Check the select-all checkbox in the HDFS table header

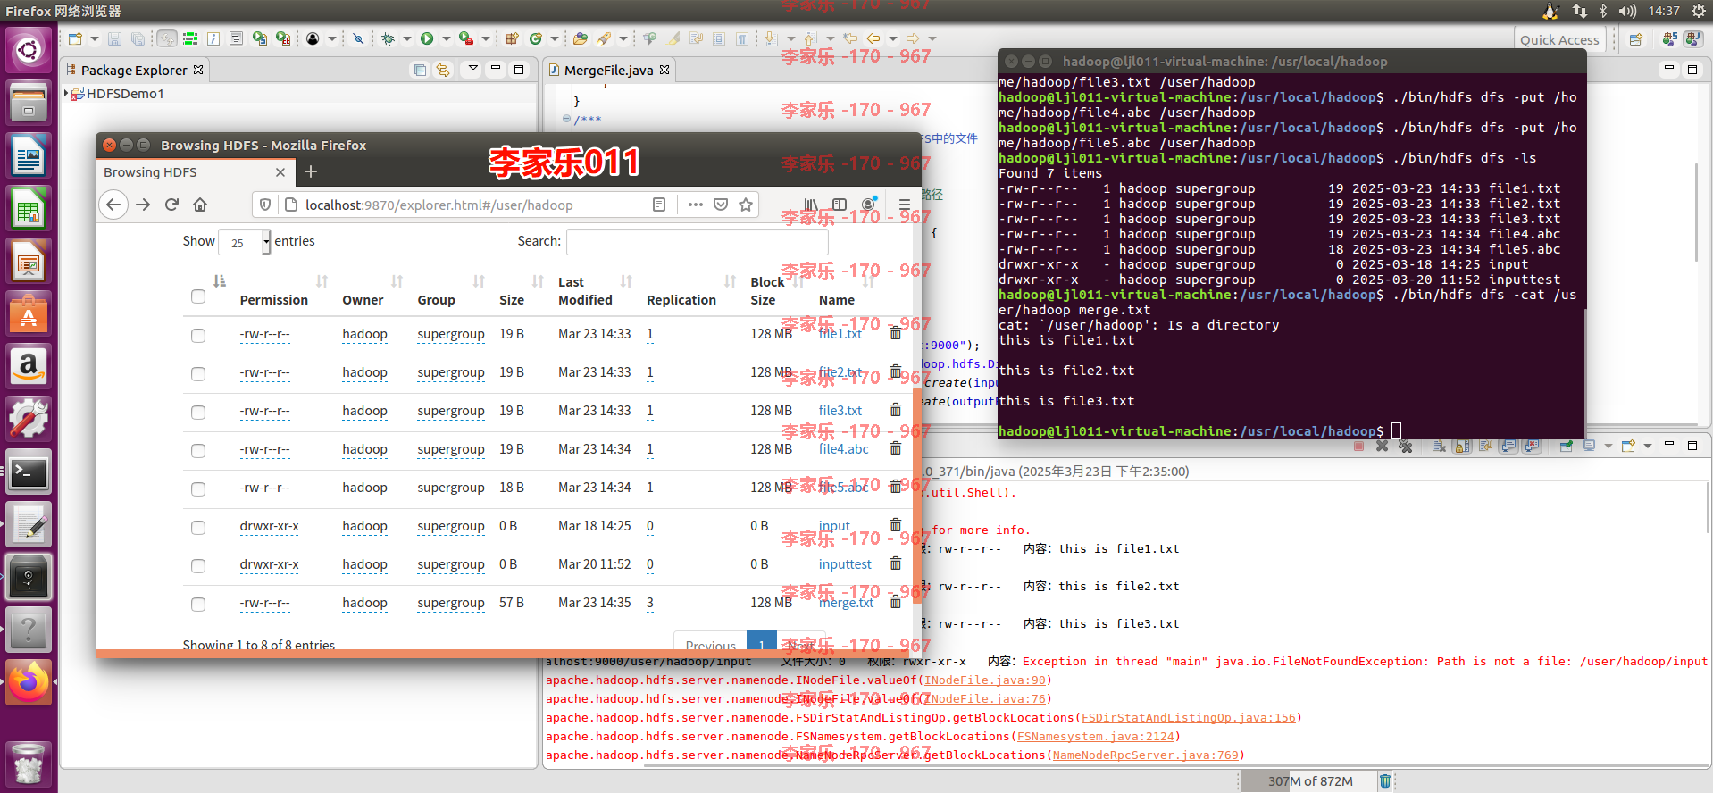coord(198,296)
